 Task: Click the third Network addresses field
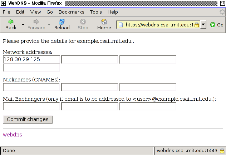(148, 59)
